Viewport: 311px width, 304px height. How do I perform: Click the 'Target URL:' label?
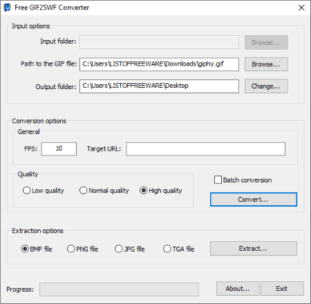[x=104, y=149]
